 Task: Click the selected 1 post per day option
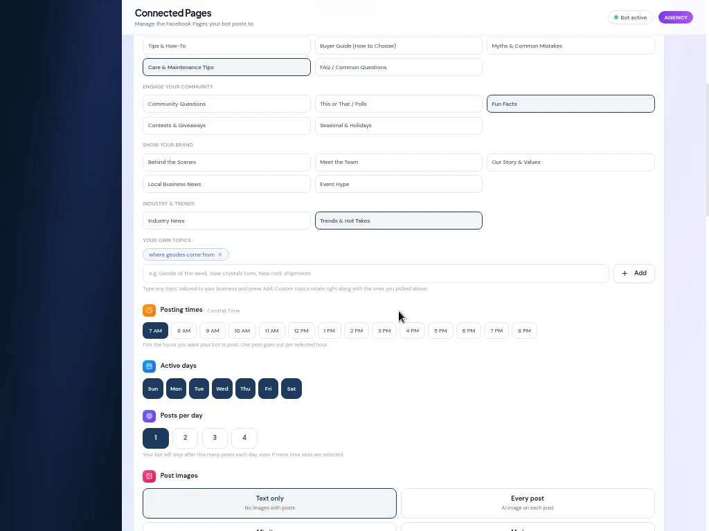(156, 438)
